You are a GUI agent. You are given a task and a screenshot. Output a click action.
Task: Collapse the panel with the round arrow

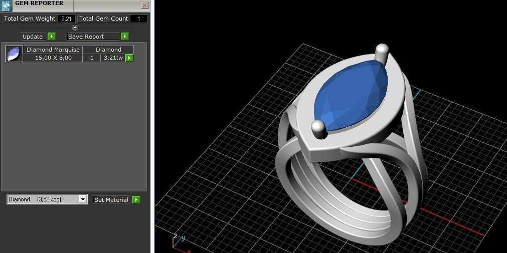(x=75, y=28)
